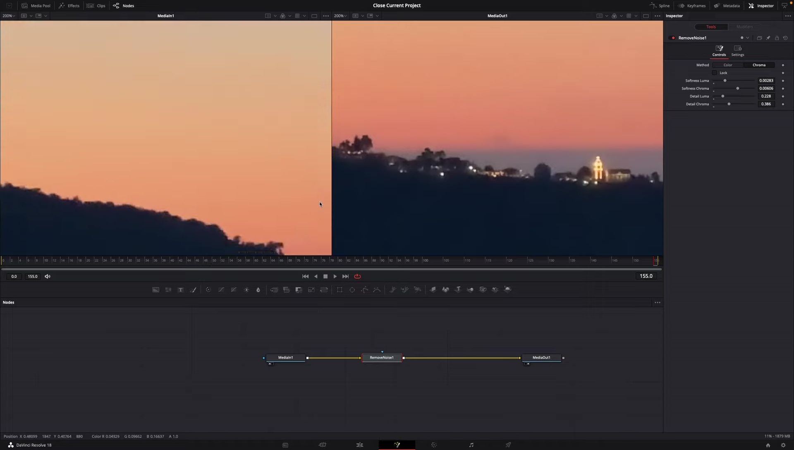The image size is (794, 450).
Task: Select the Text+ tool icon
Action: tap(181, 290)
